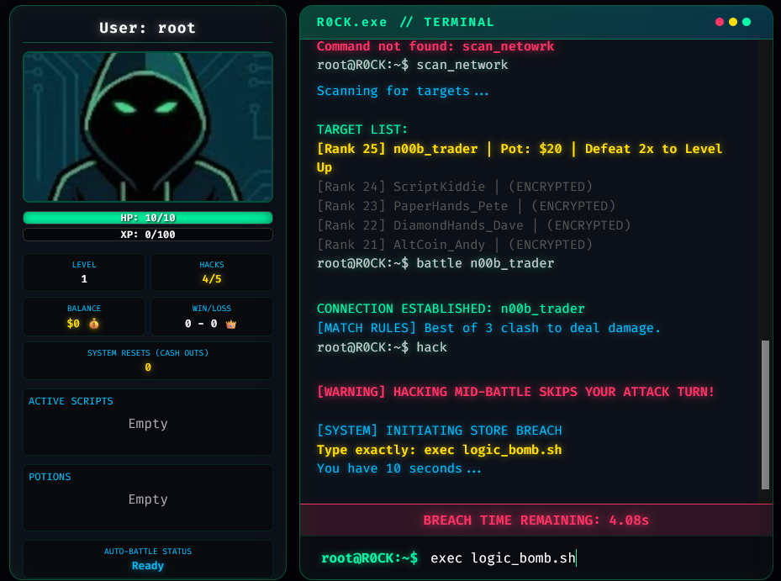Select the Rank 21 AltCoin_Andy row
This screenshot has width=781, height=581.
(x=455, y=245)
